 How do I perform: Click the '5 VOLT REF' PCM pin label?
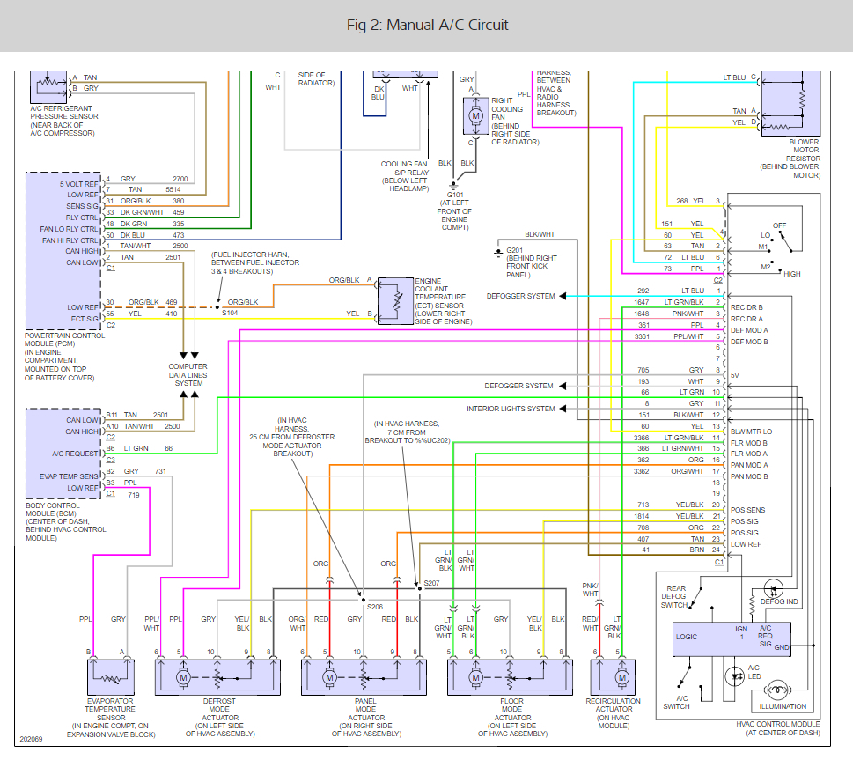click(x=79, y=184)
